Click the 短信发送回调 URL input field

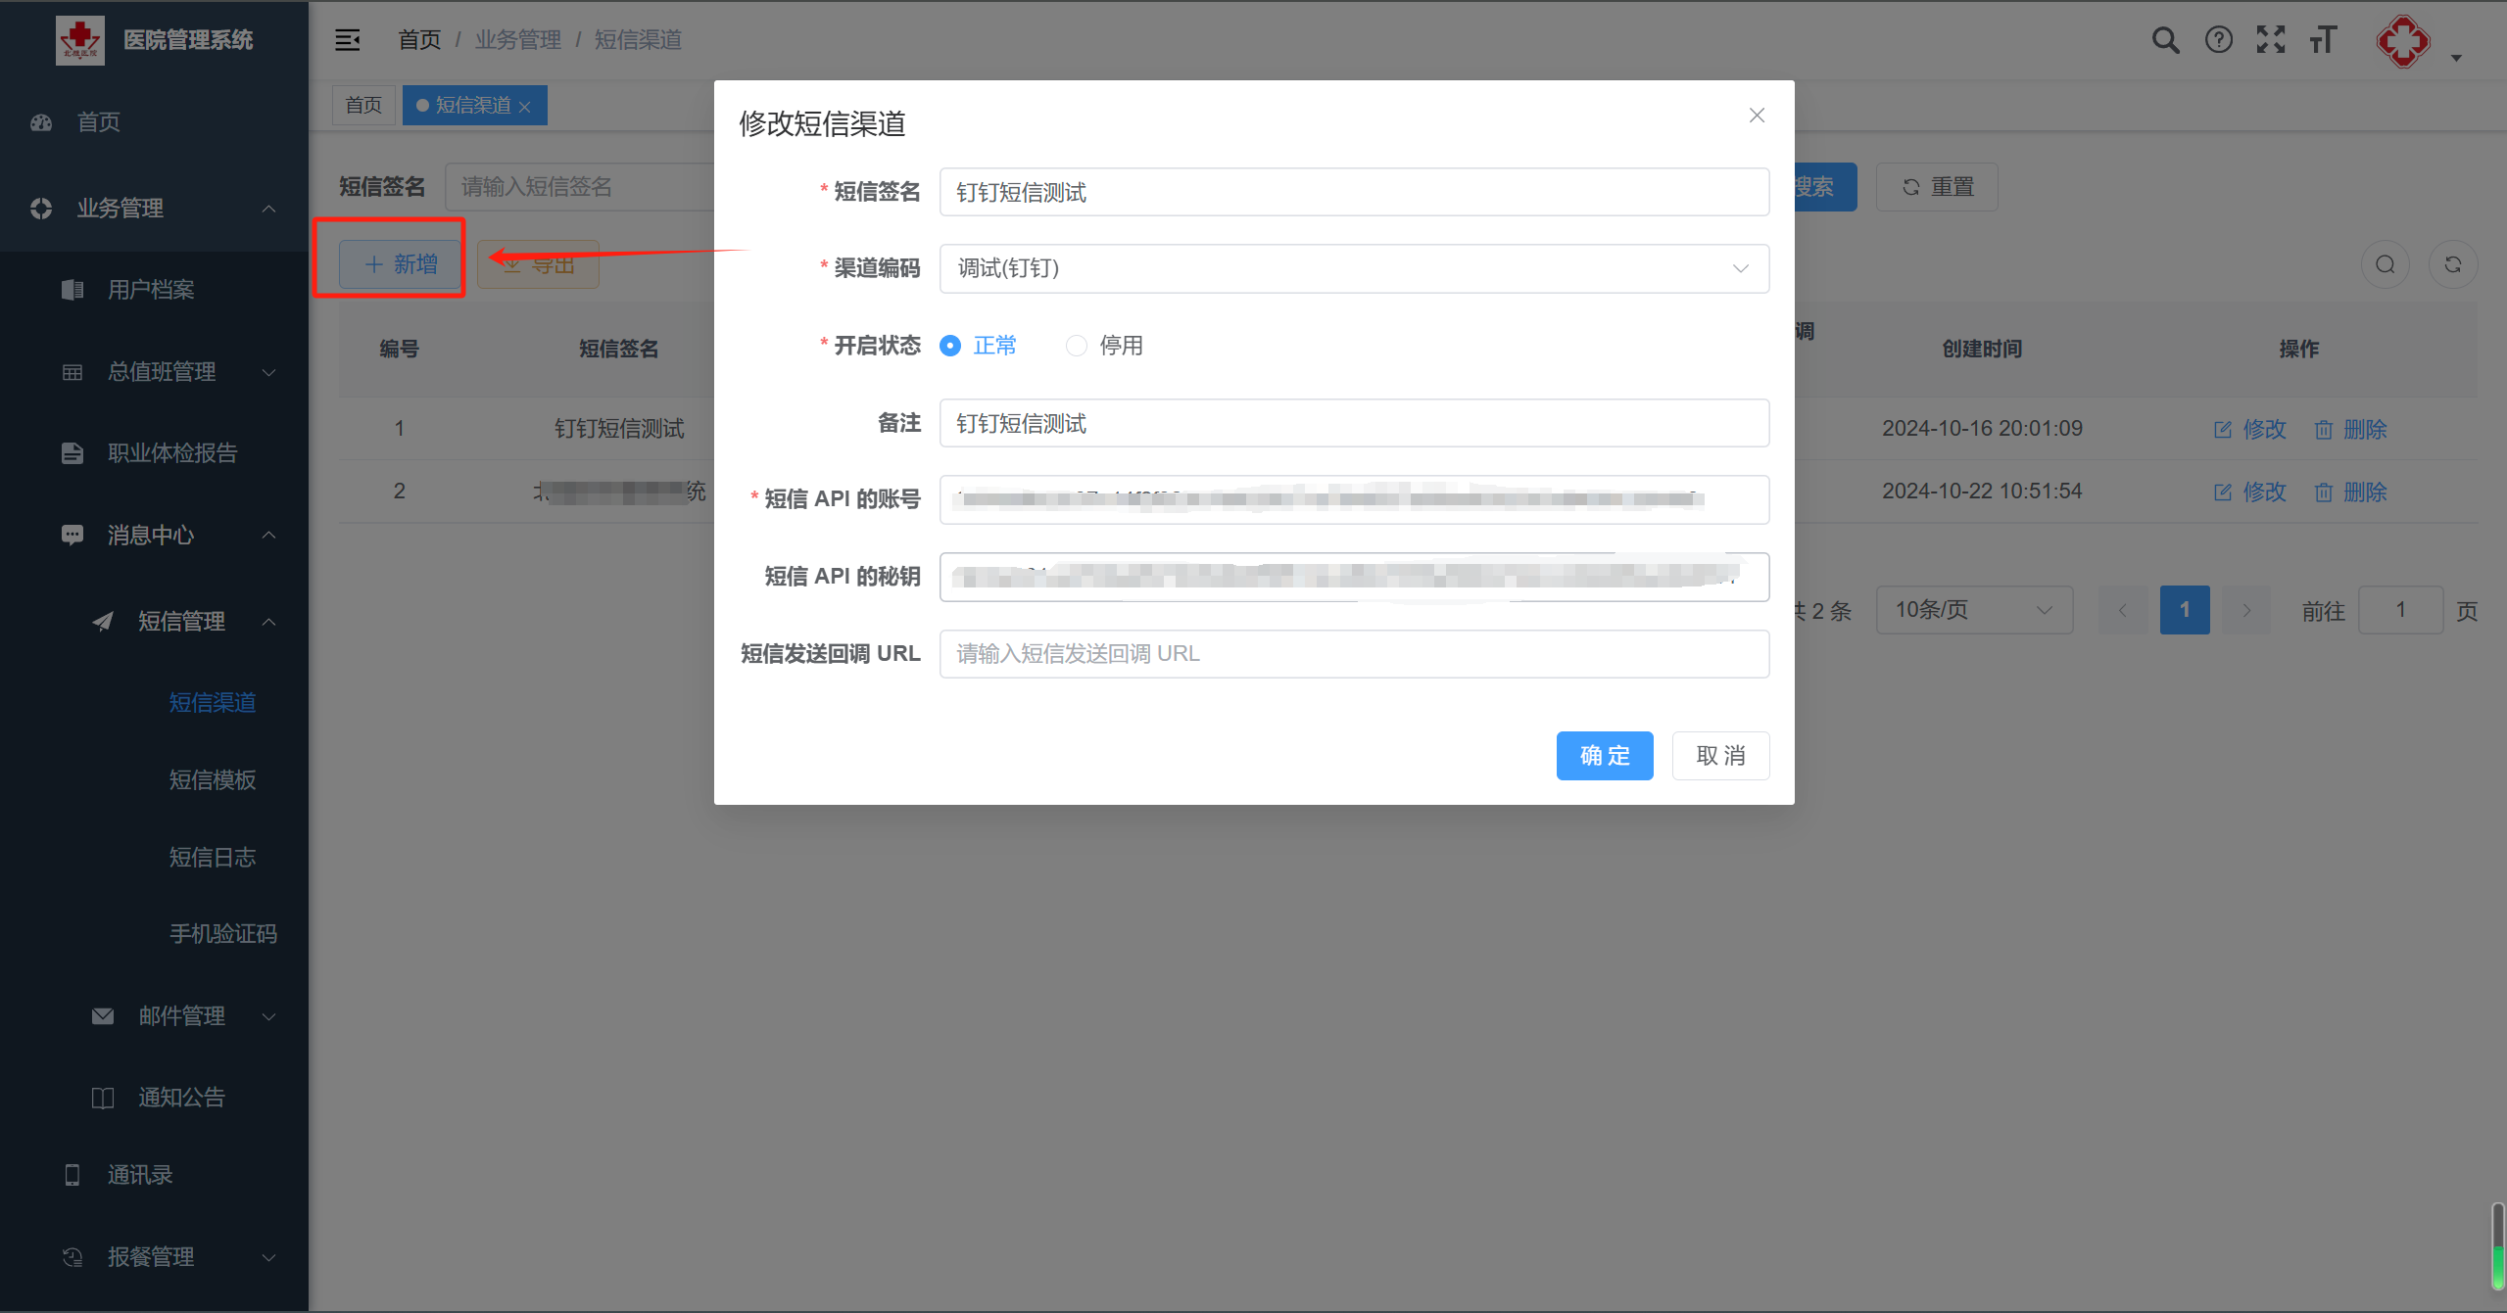point(1353,654)
